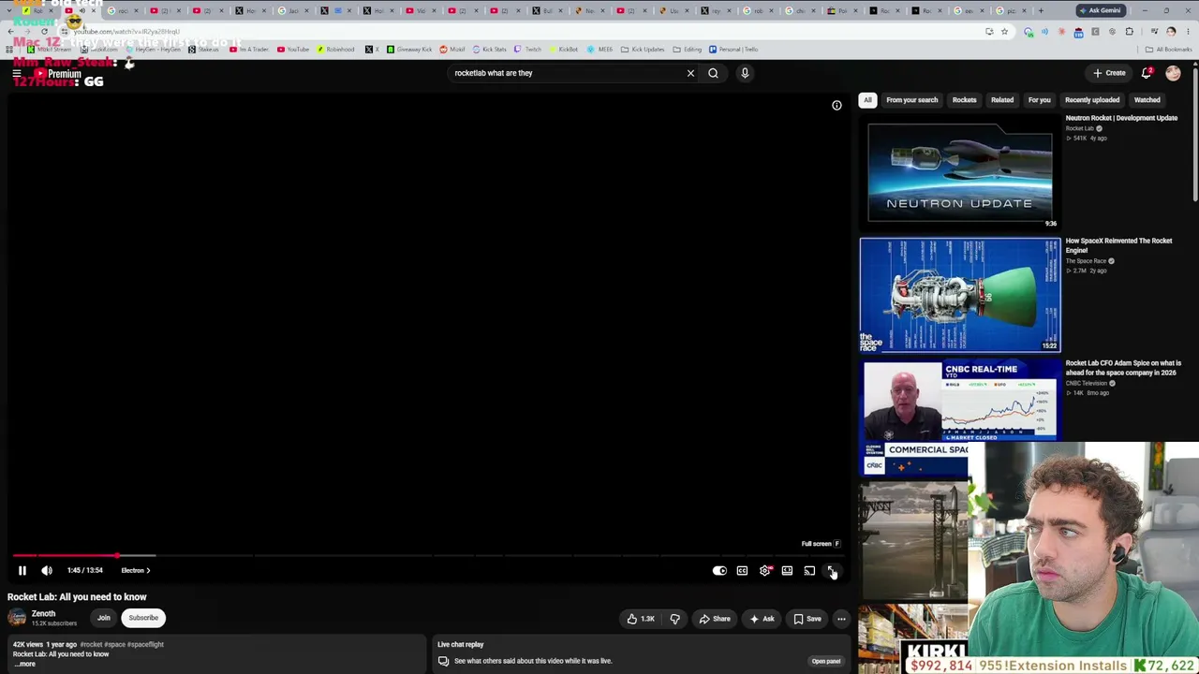Screen dimensions: 1199x674
Task: Turn on closed captions in the player
Action: point(742,570)
